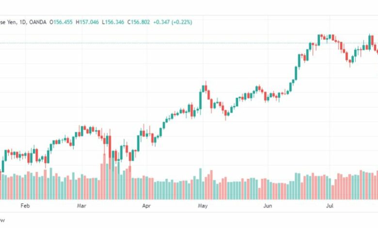Screen dimensions: 378x228
Task: Click the tall green volume bar at May start
Action: click(x=200, y=184)
